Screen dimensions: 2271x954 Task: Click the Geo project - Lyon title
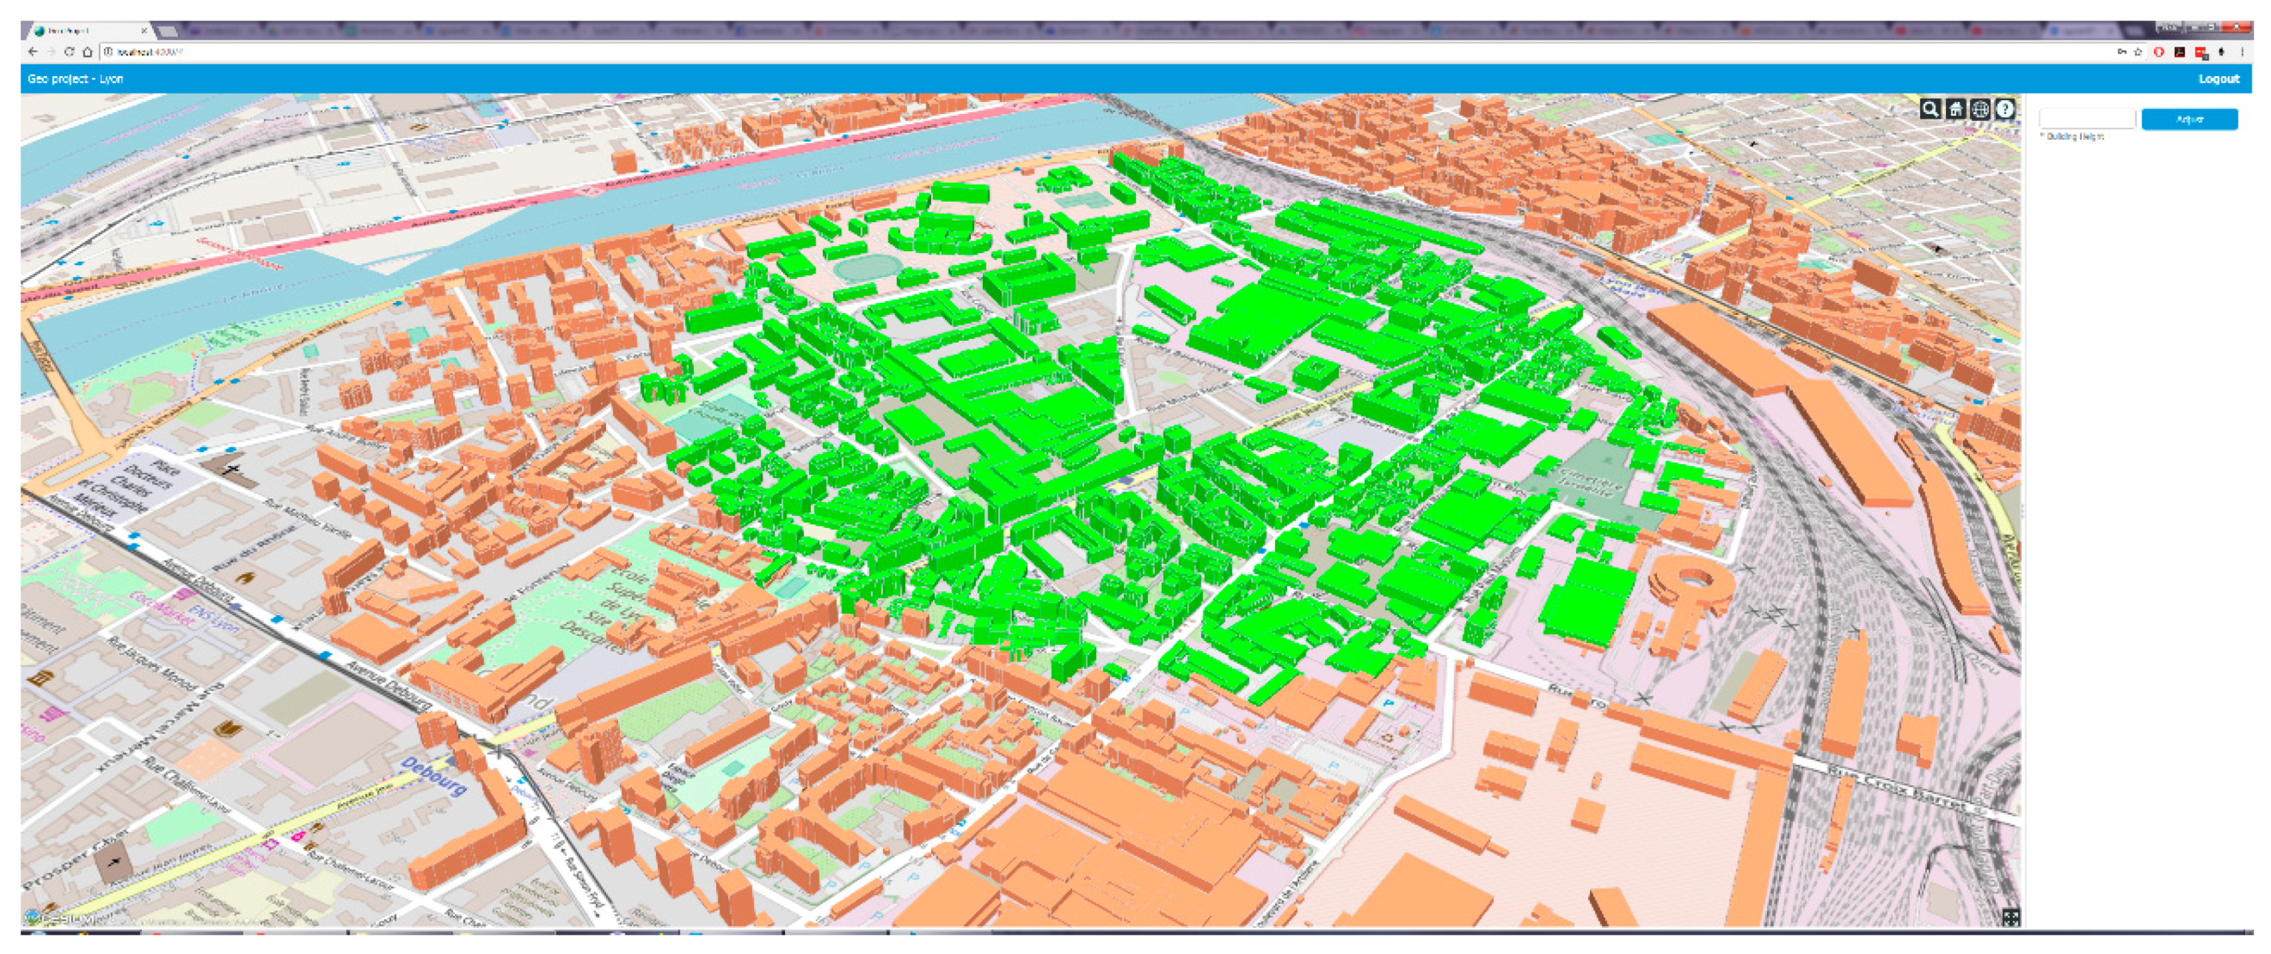pyautogui.click(x=75, y=78)
